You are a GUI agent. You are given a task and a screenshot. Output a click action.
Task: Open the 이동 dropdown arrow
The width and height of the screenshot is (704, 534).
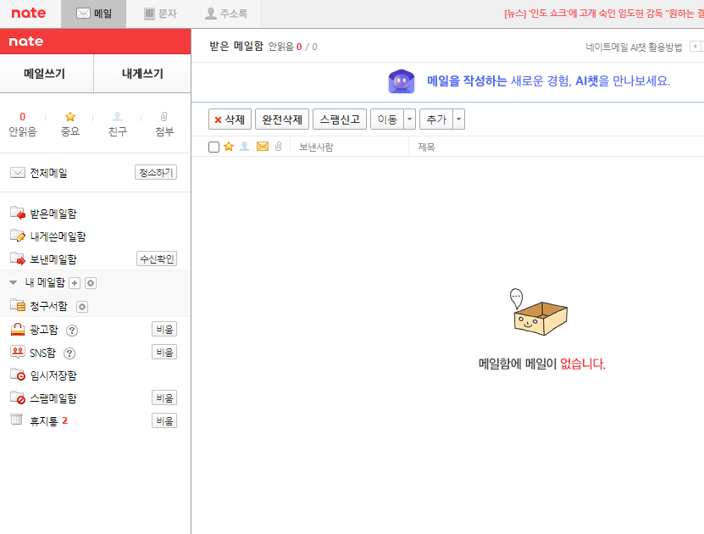click(409, 119)
